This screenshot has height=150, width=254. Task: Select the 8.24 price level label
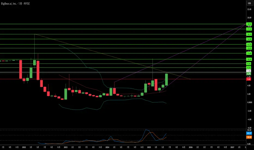tap(249, 68)
